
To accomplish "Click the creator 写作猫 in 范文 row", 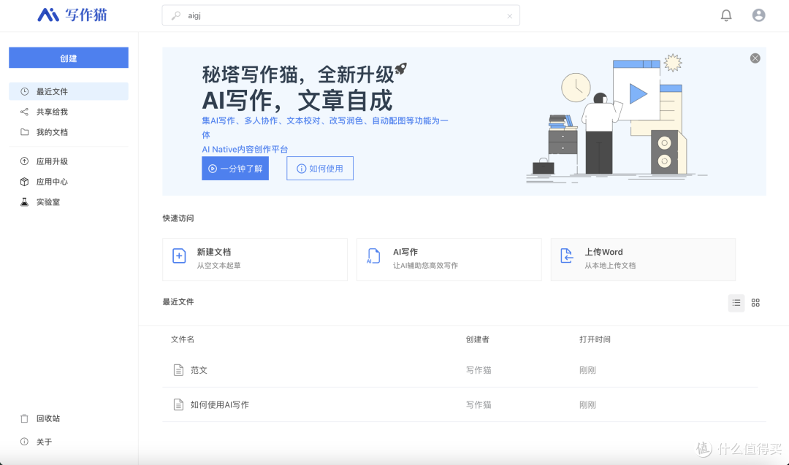I will 478,370.
